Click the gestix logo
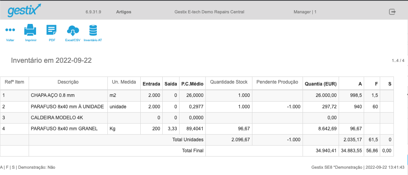Screen dimensions: 408x175 pos(24,11)
